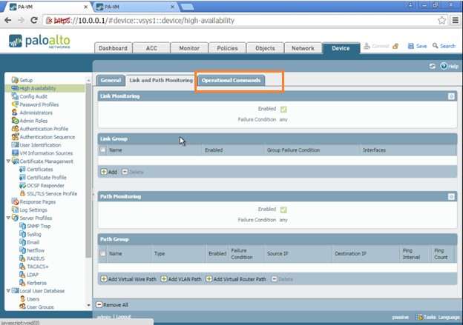Click Add in Link Group
Viewport: 463px width, 325px height.
click(x=108, y=172)
